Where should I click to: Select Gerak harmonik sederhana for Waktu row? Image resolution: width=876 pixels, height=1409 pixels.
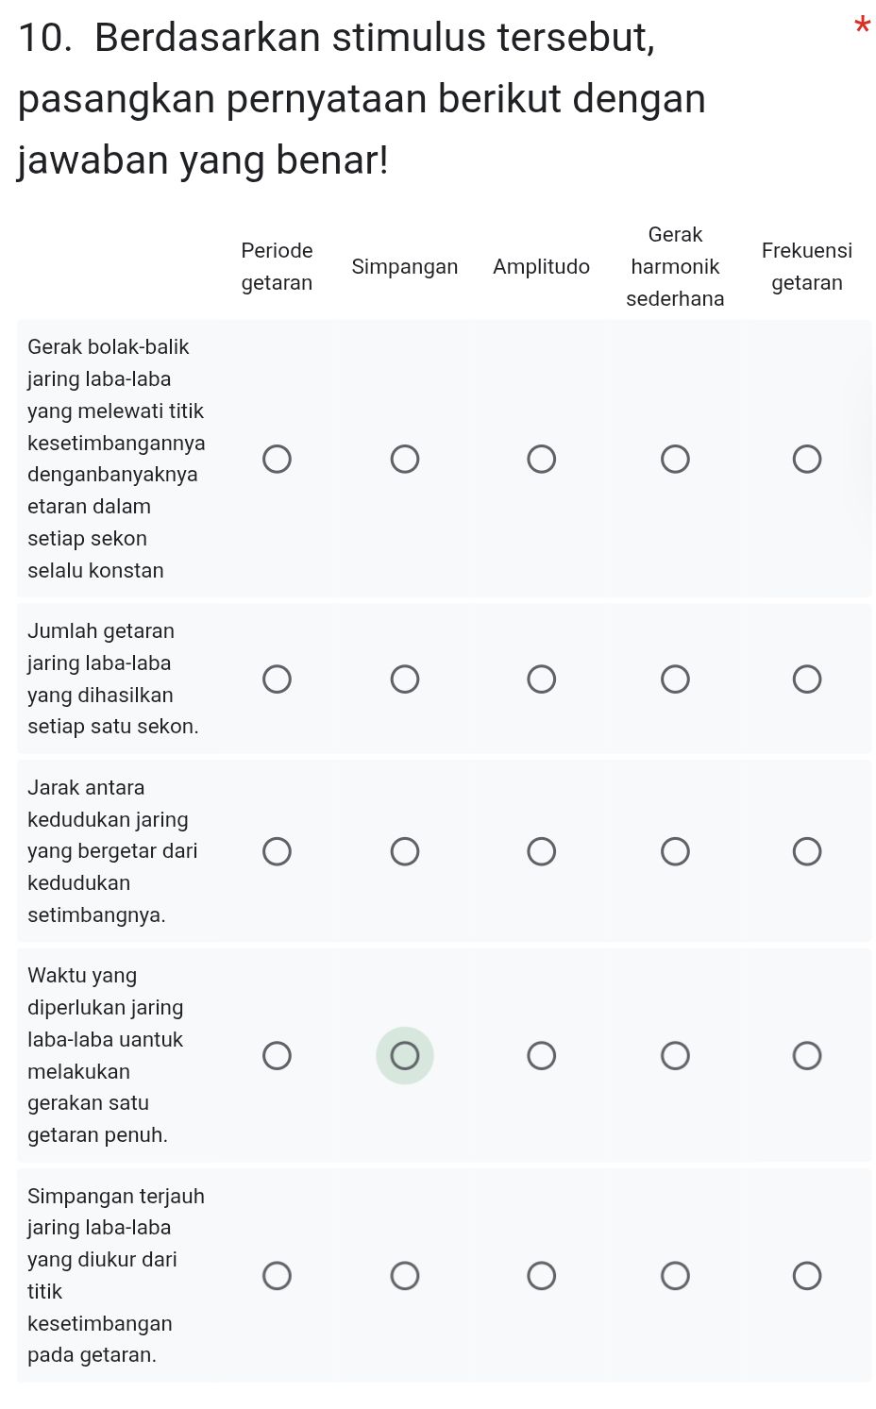(x=675, y=1055)
